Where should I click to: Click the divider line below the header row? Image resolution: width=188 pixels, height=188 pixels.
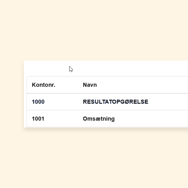(107, 93)
